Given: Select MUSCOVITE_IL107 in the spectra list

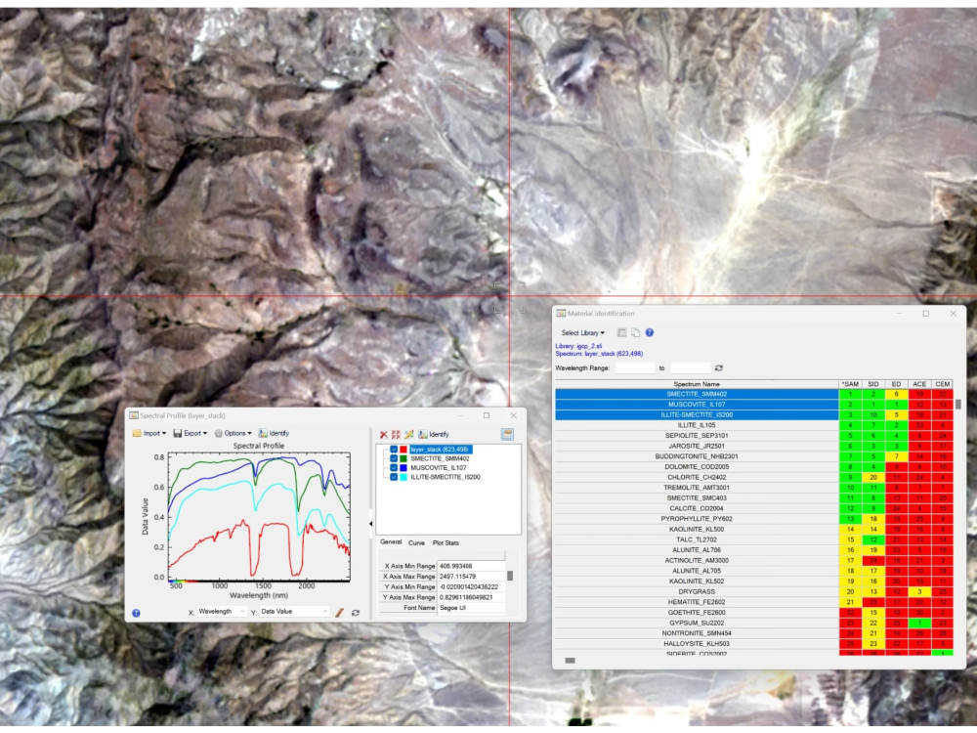Looking at the screenshot, I should click(x=438, y=468).
